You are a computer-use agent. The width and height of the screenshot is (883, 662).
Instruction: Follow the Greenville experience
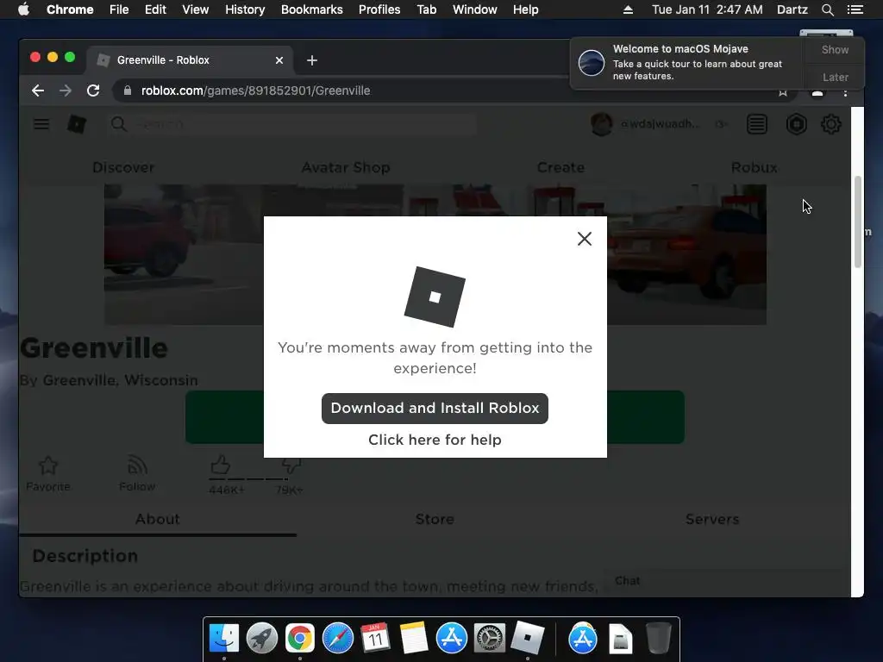pos(137,473)
